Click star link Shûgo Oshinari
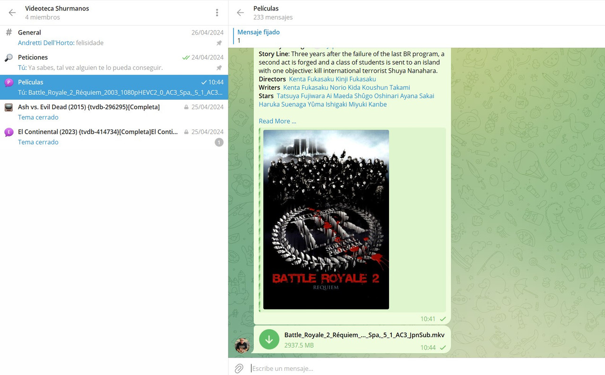 pyautogui.click(x=376, y=96)
